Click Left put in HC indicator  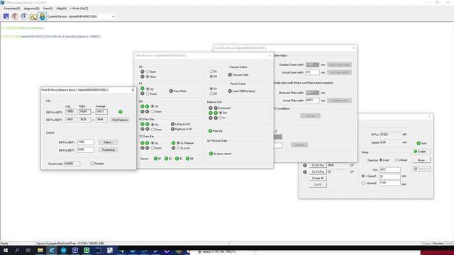(x=172, y=124)
